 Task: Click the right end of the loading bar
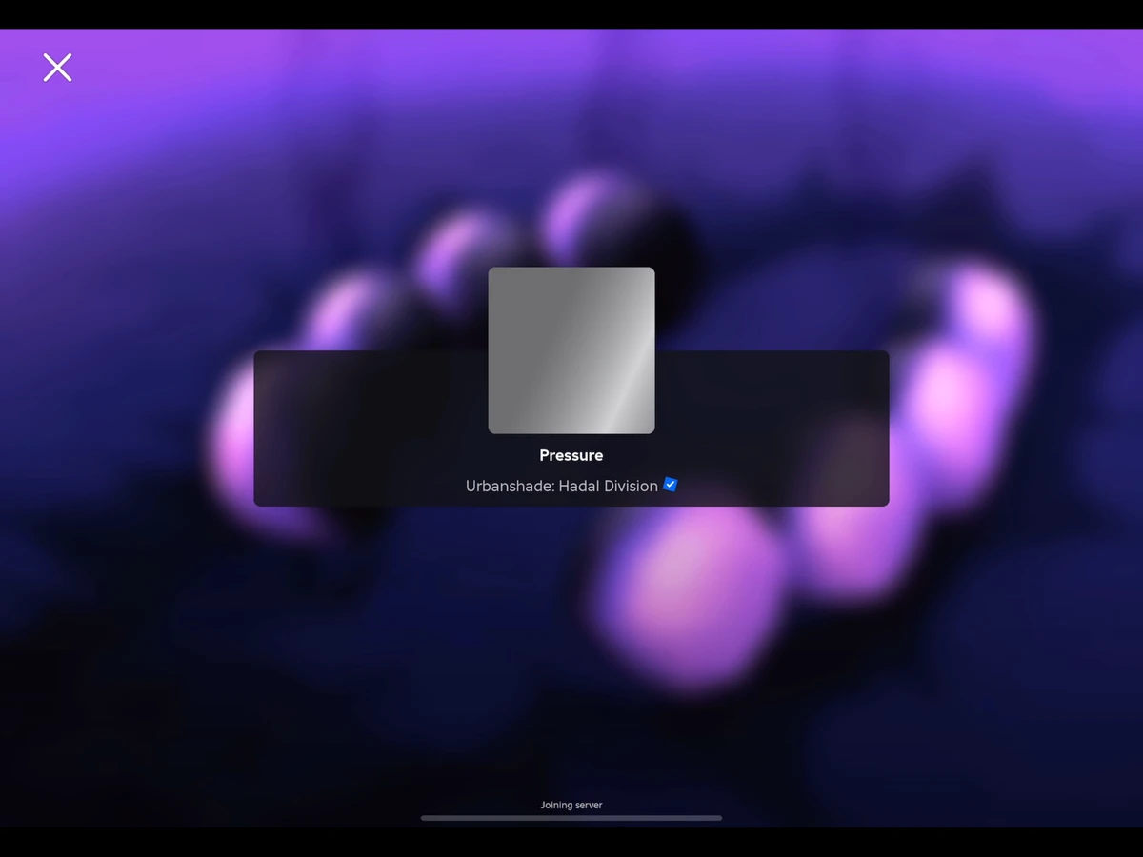[717, 817]
